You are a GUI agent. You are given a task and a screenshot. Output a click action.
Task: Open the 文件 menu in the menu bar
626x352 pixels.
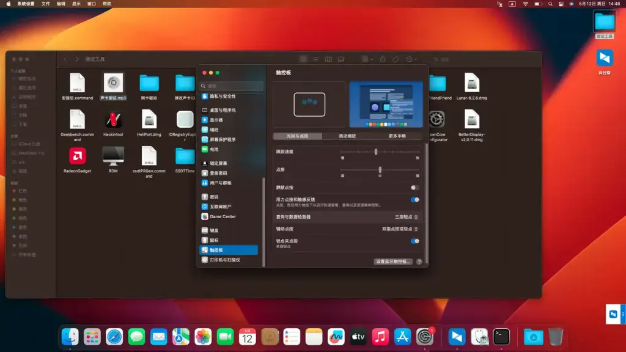(x=46, y=4)
